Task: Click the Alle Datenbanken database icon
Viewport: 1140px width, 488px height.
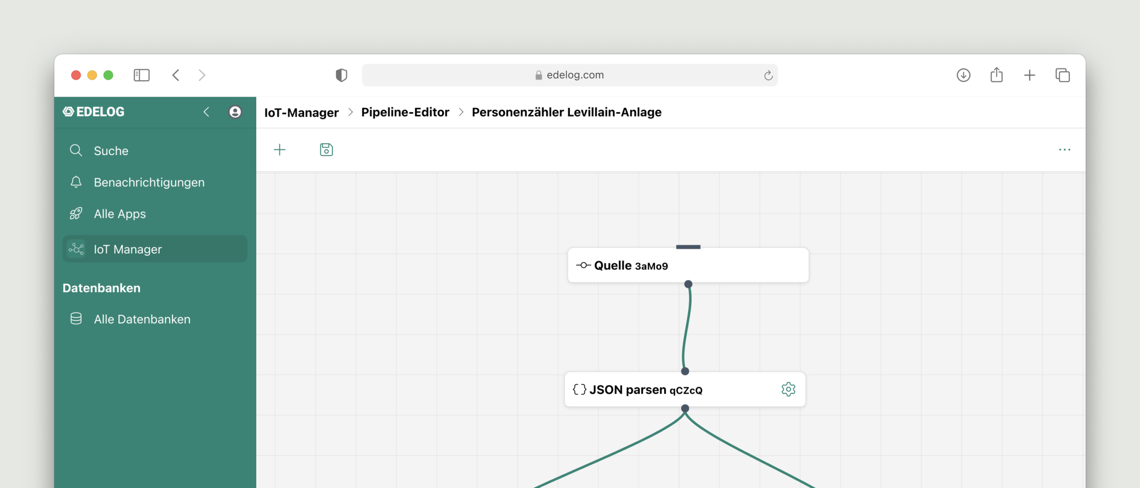Action: pos(76,319)
